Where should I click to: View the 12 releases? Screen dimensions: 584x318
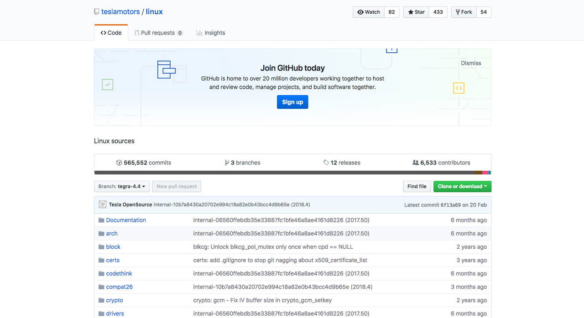point(342,163)
